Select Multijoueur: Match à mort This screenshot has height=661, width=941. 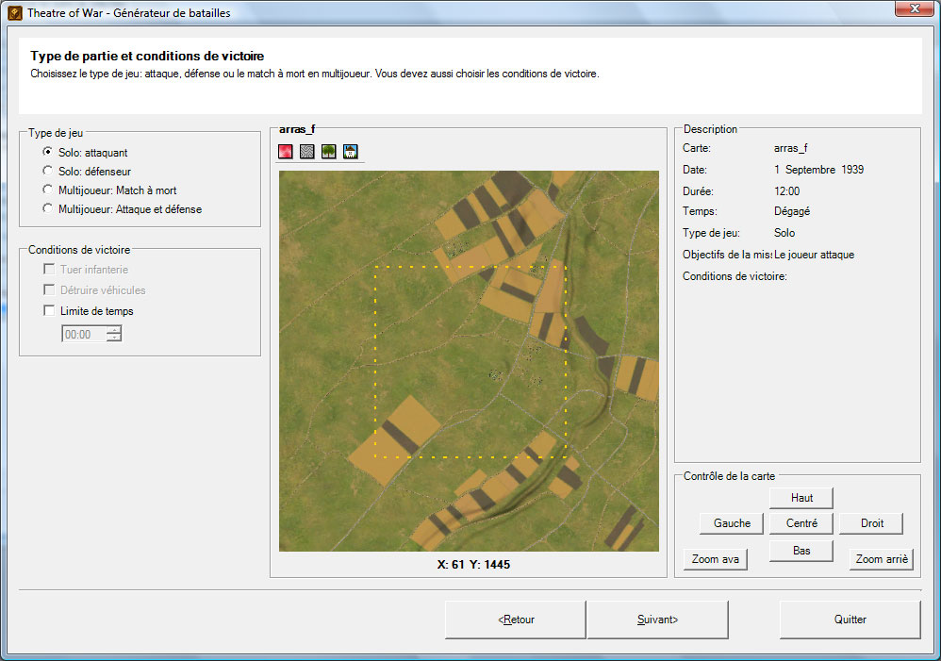coord(48,190)
